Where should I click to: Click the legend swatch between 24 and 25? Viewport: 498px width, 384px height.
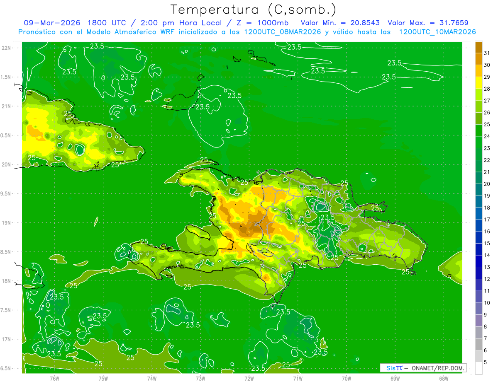pos(478,130)
